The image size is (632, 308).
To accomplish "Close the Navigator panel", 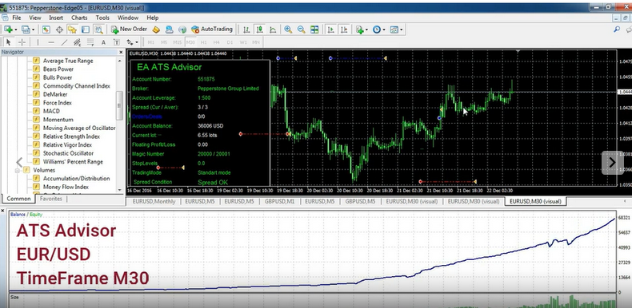I will pos(121,53).
